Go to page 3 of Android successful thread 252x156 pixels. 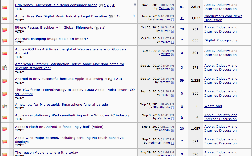pyautogui.click(x=120, y=79)
